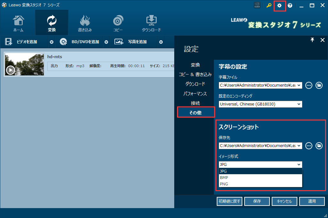Open the screenshot save folder icon
The height and width of the screenshot is (218, 328).
[x=319, y=145]
